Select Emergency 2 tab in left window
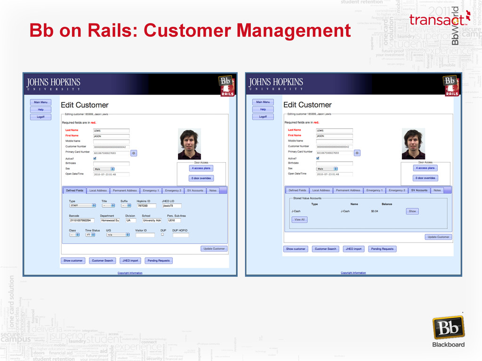Image resolution: width=482 pixels, height=361 pixels. click(x=173, y=191)
